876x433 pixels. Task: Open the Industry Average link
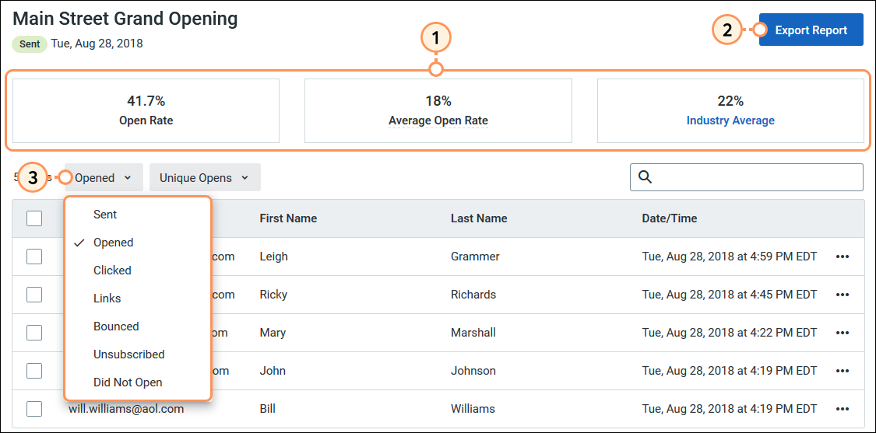point(730,120)
